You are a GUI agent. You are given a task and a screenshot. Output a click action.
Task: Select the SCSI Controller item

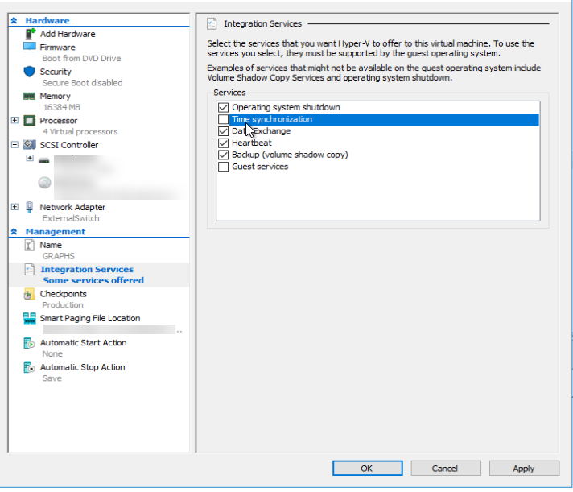point(69,145)
